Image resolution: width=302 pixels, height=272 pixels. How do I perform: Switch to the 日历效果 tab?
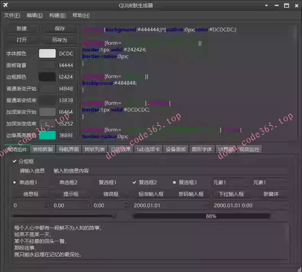tap(121, 149)
